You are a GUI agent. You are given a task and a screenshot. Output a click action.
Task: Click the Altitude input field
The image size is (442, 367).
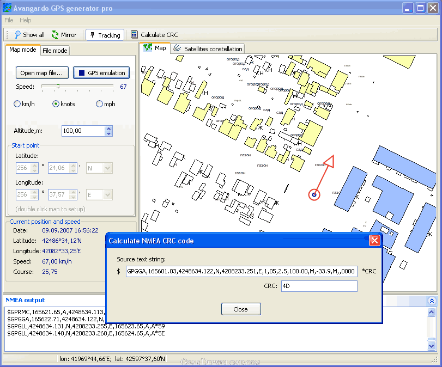pyautogui.click(x=83, y=131)
